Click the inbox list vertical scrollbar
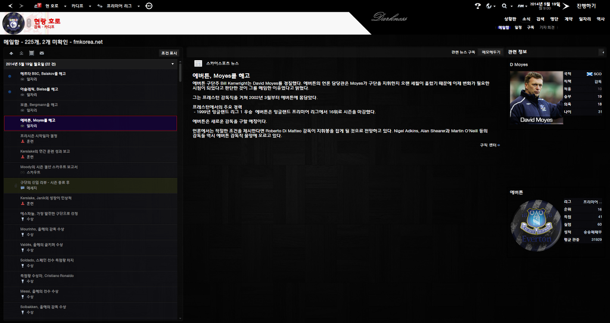Viewport: 610px width, 323px height. click(x=180, y=72)
